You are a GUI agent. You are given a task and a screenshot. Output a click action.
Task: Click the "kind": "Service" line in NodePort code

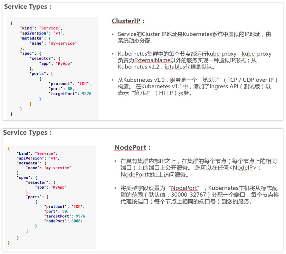point(36,153)
